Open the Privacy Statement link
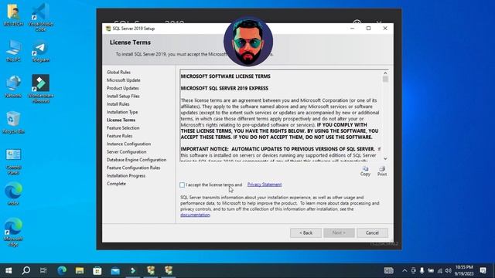 (265, 185)
